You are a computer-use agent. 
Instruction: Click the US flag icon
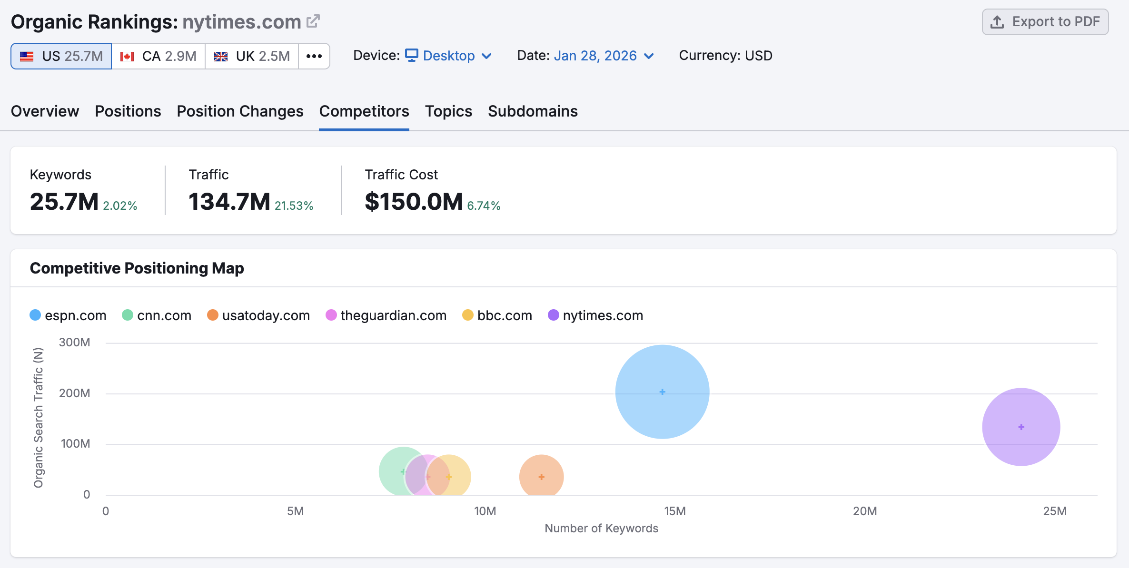27,56
